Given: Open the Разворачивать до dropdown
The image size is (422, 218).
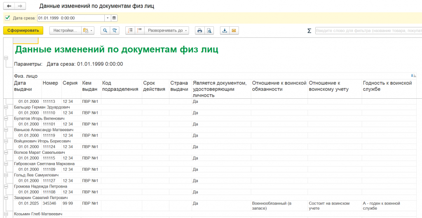Looking at the screenshot, I should pyautogui.click(x=167, y=30).
